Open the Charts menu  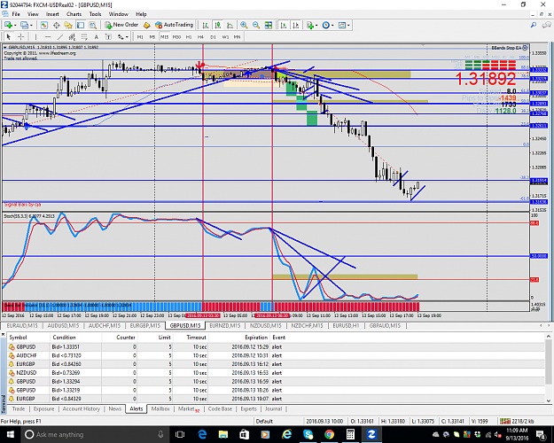(x=74, y=14)
